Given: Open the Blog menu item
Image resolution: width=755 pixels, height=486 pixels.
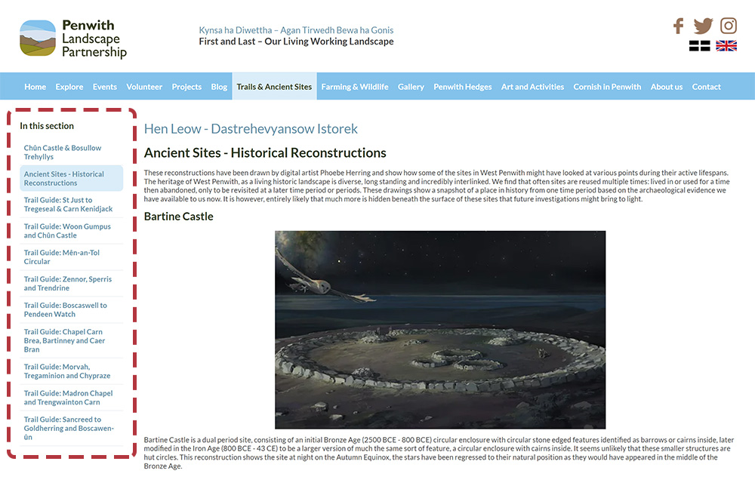Looking at the screenshot, I should click(x=219, y=87).
